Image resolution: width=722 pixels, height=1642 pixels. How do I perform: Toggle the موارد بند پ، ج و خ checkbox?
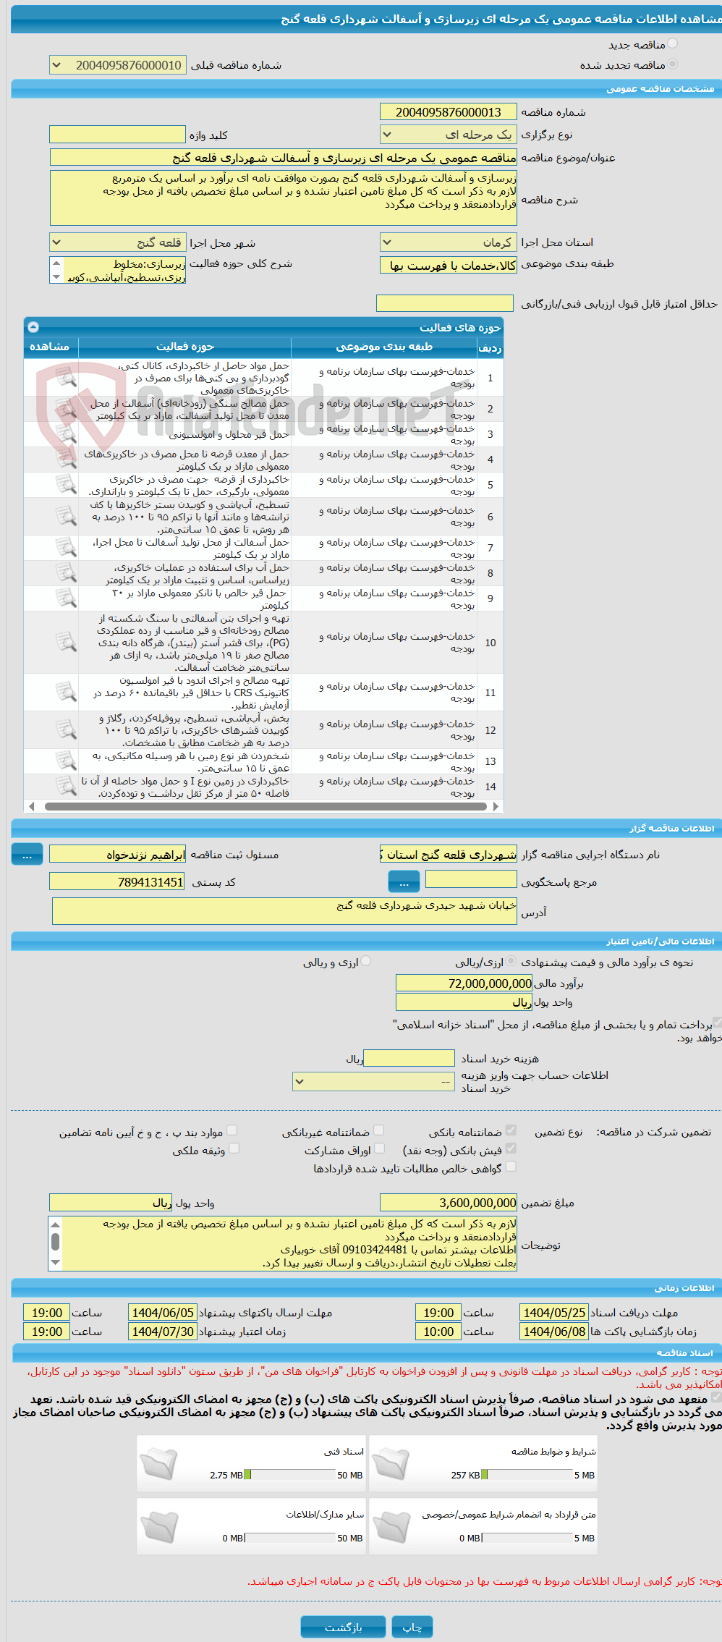(232, 1130)
